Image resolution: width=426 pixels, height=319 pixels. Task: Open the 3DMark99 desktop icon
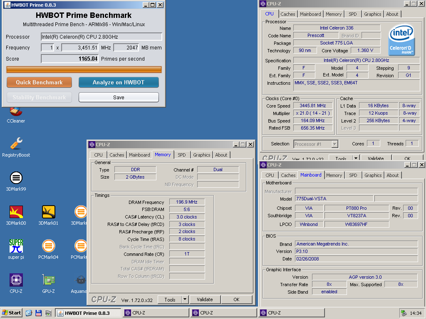[16, 181]
